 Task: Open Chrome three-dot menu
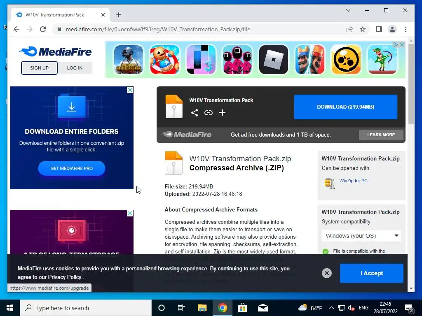click(406, 29)
